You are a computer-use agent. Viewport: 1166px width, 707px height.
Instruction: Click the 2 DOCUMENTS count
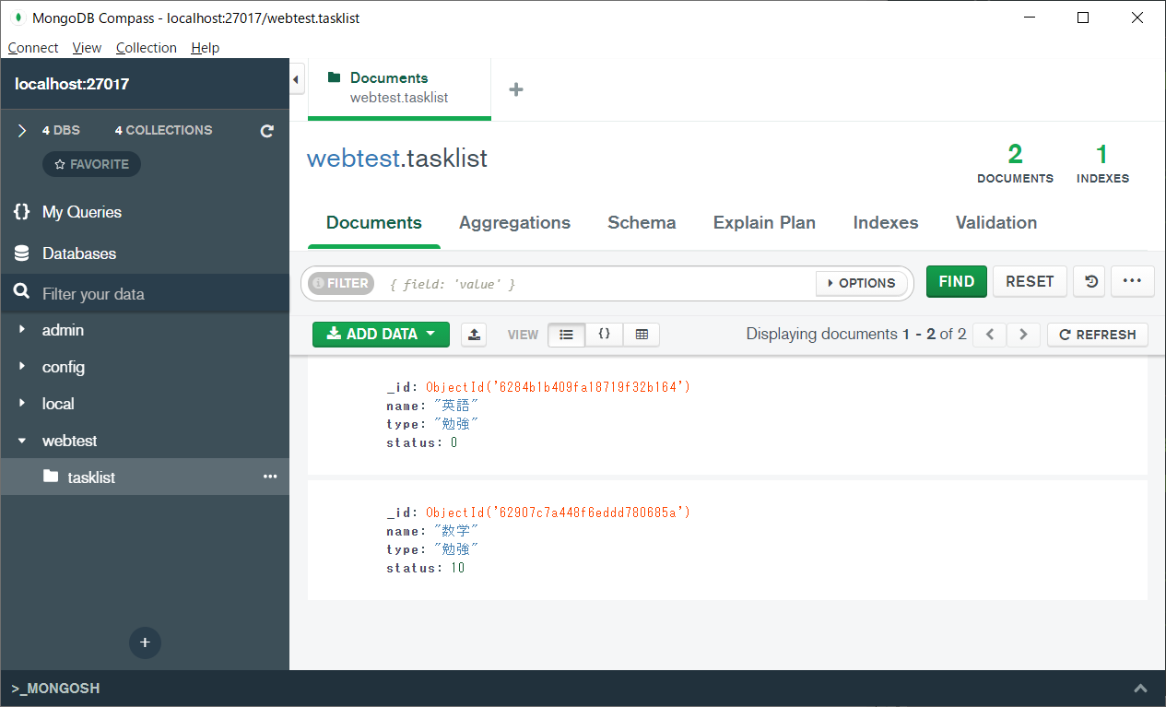(x=1015, y=164)
